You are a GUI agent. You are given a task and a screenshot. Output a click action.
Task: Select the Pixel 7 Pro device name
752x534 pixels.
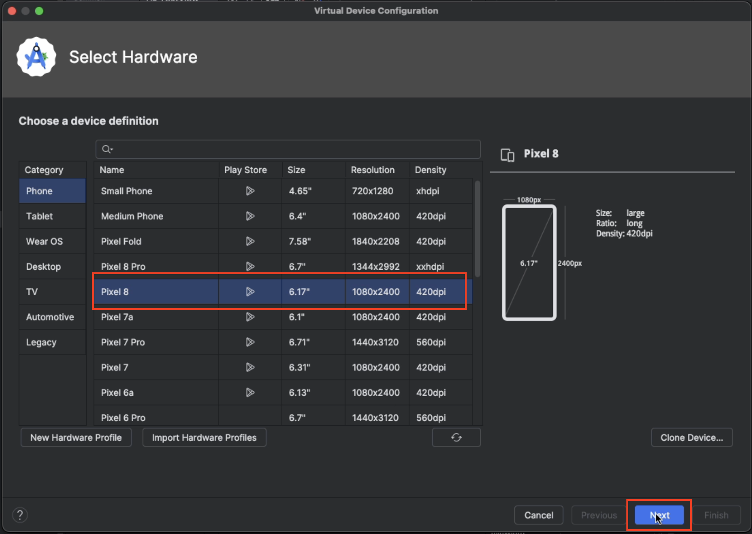123,342
